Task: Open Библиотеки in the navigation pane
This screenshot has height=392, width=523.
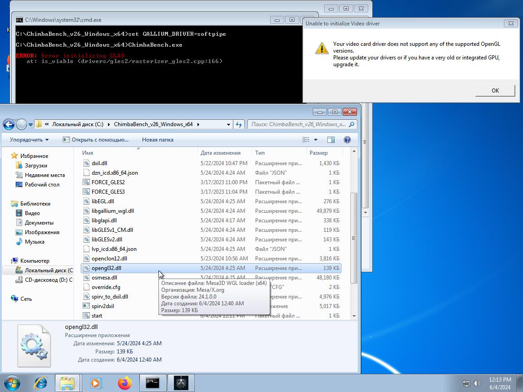Action: (x=35, y=204)
